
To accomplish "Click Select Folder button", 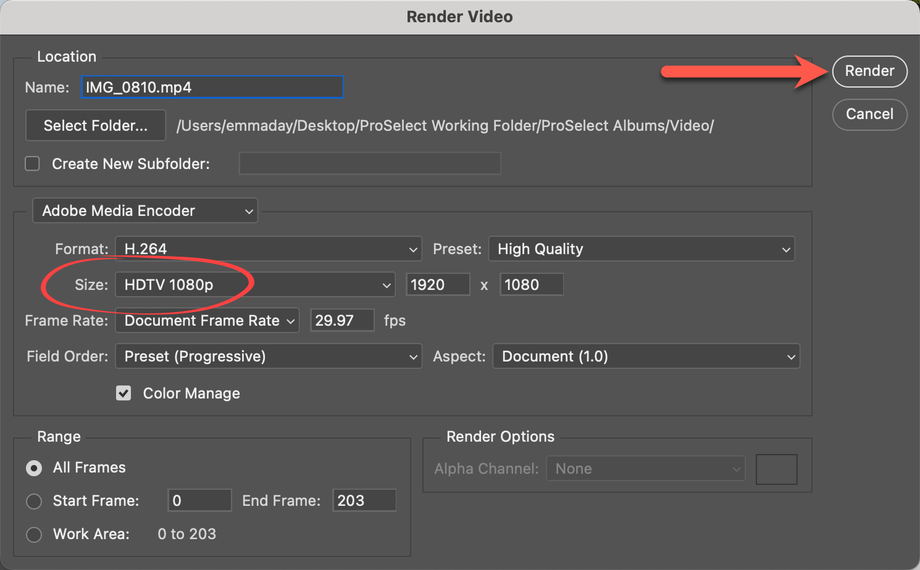I will (x=96, y=126).
